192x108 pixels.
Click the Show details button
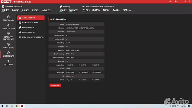tap(55, 85)
